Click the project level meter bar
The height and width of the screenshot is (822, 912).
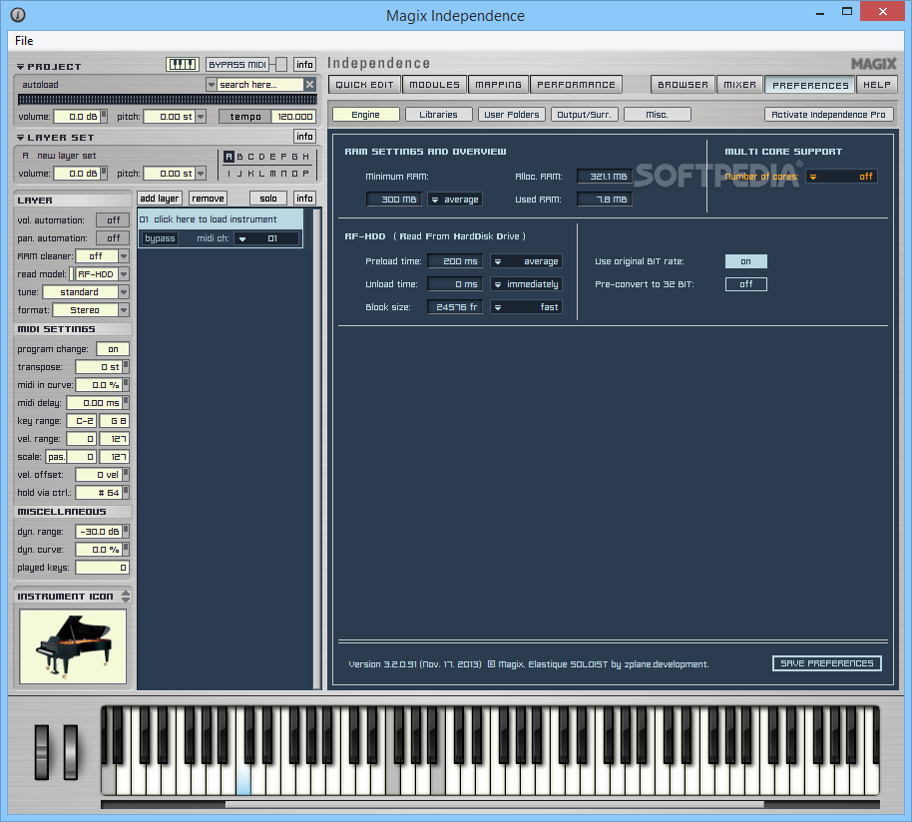(x=167, y=100)
